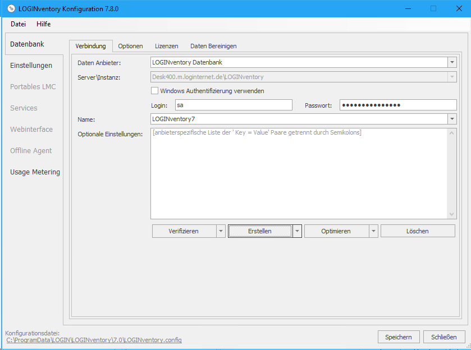Open the Verifizieren split-button arrow

(x=221, y=231)
